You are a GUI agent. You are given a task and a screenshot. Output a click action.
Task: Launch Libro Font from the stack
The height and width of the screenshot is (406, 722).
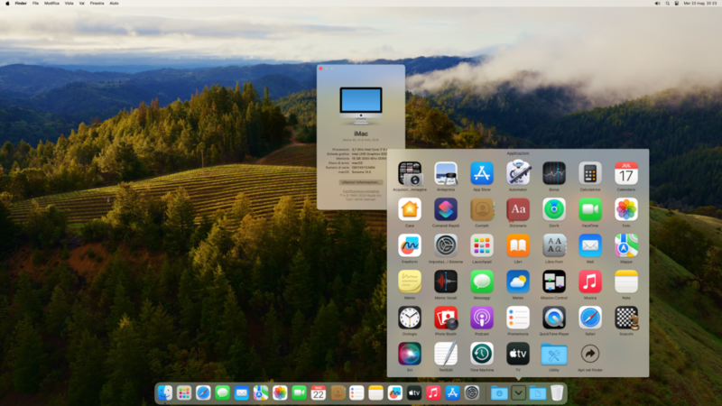[554, 245]
